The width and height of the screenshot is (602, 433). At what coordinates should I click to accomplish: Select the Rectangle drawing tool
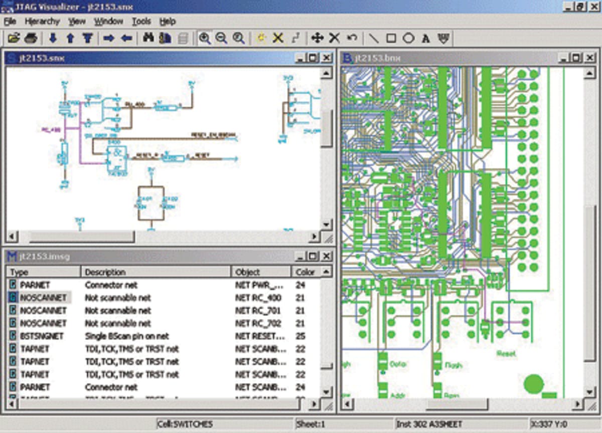click(x=391, y=38)
